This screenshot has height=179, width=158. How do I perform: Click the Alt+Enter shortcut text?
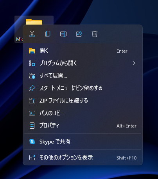tap(126, 126)
